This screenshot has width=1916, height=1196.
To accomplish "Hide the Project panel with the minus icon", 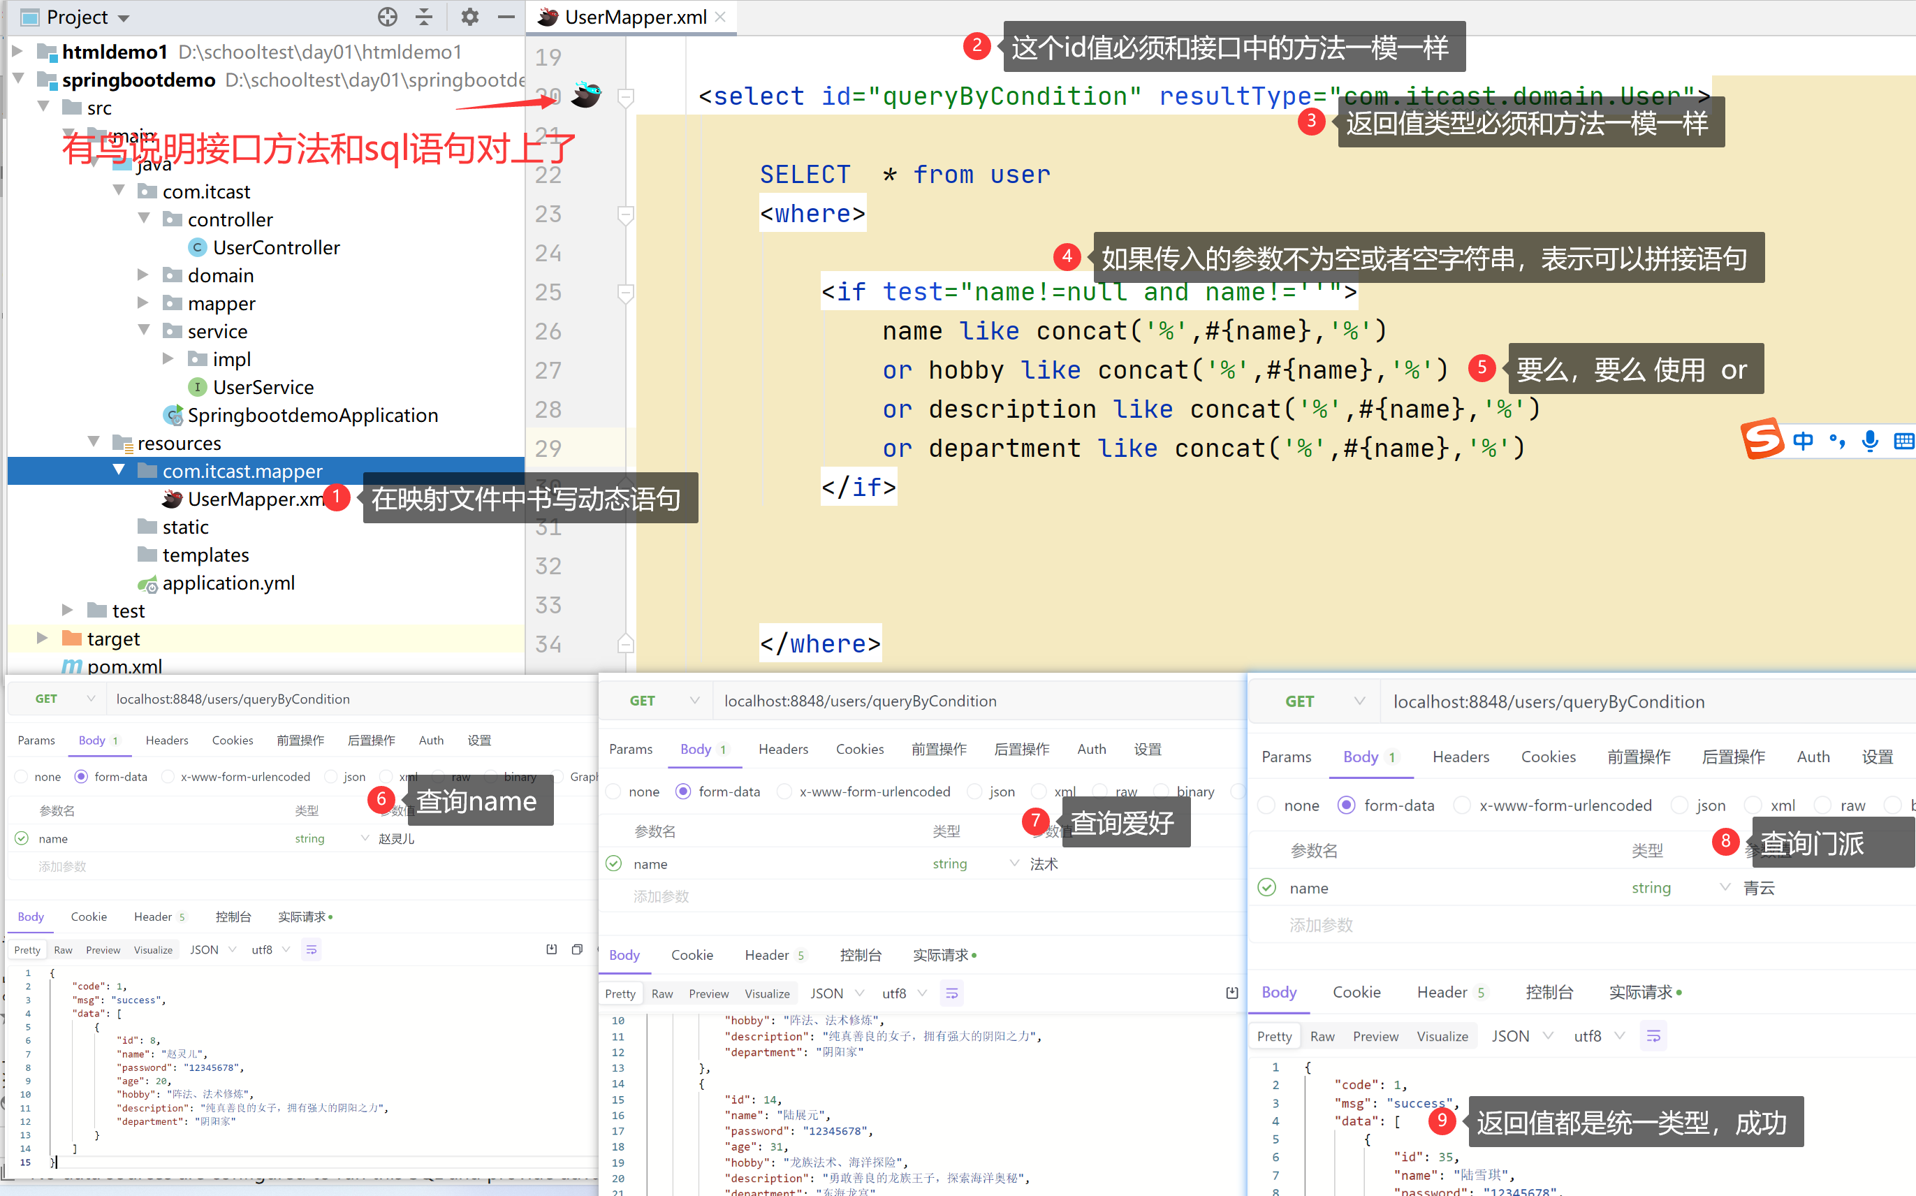I will [506, 17].
